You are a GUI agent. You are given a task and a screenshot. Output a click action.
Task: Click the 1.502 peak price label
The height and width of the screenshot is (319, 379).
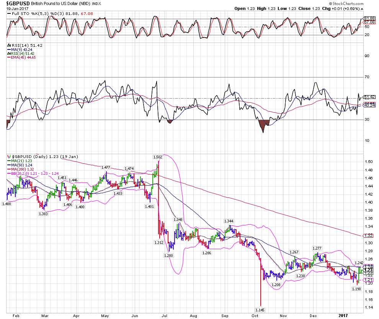coord(157,157)
